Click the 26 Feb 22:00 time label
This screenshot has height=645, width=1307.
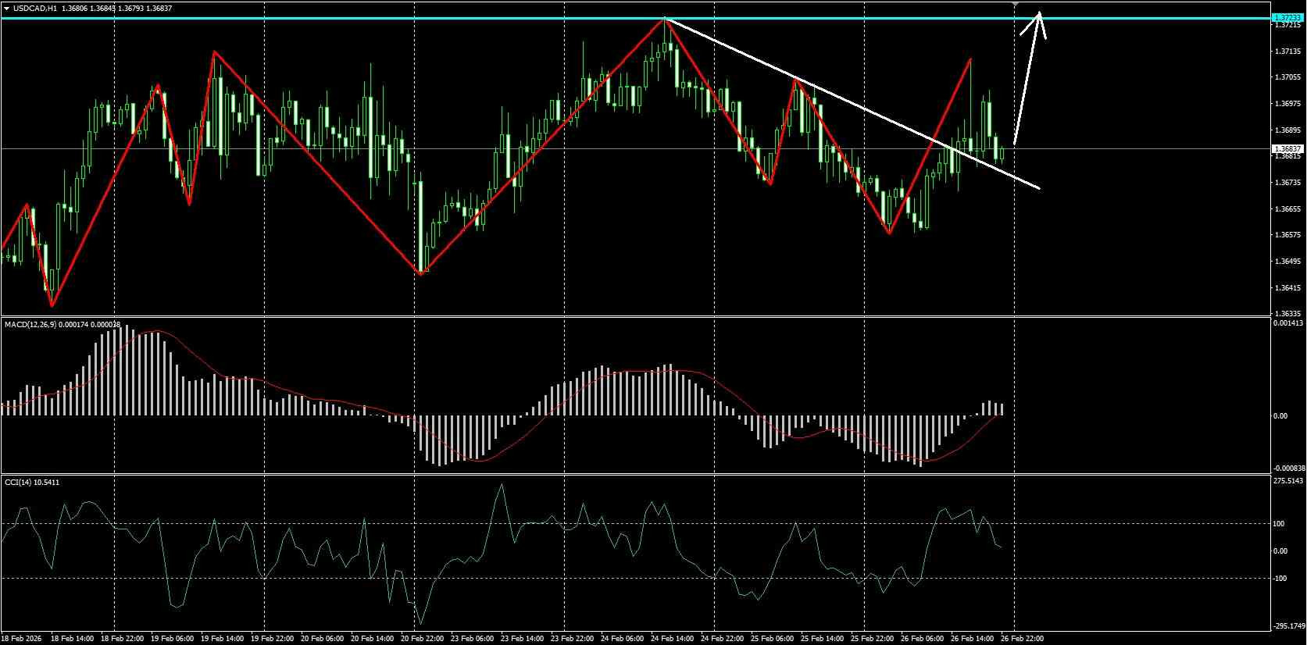coord(1022,638)
